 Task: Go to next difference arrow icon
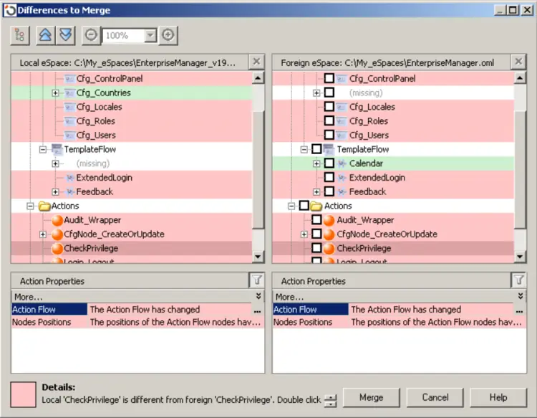click(x=66, y=35)
